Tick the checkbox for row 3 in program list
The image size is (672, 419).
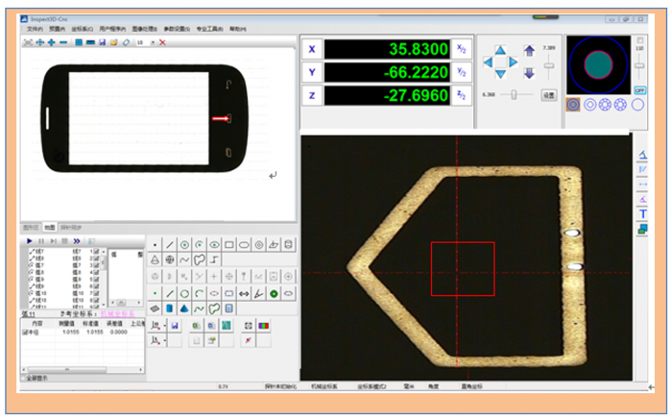pyautogui.click(x=96, y=265)
